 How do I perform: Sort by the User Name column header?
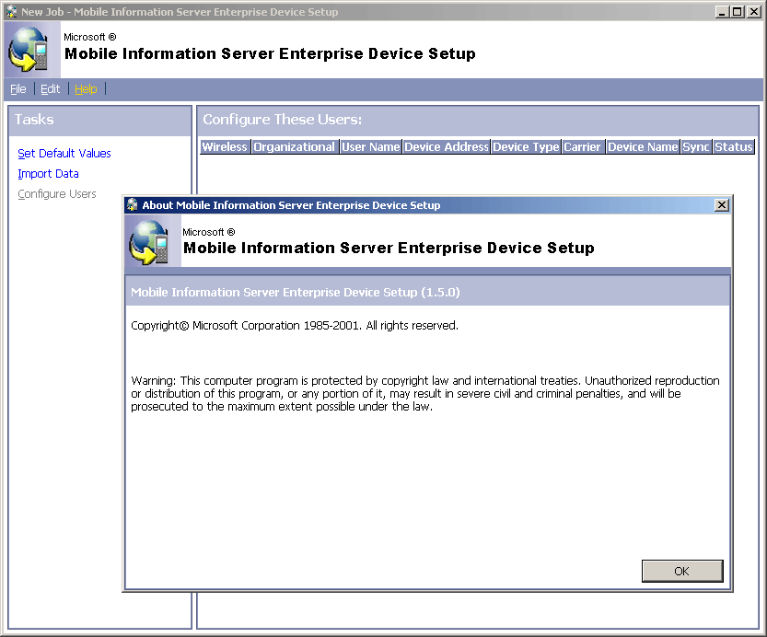[x=370, y=146]
